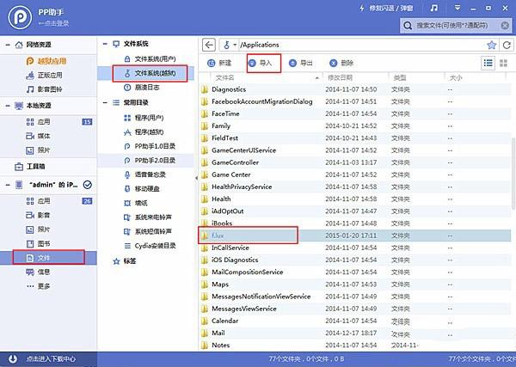
Task: Open the music note ringtone icon
Action: (434, 9)
